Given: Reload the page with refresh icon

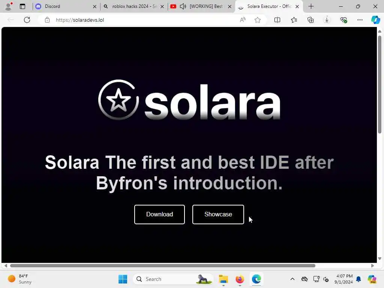Looking at the screenshot, I should pos(27,20).
